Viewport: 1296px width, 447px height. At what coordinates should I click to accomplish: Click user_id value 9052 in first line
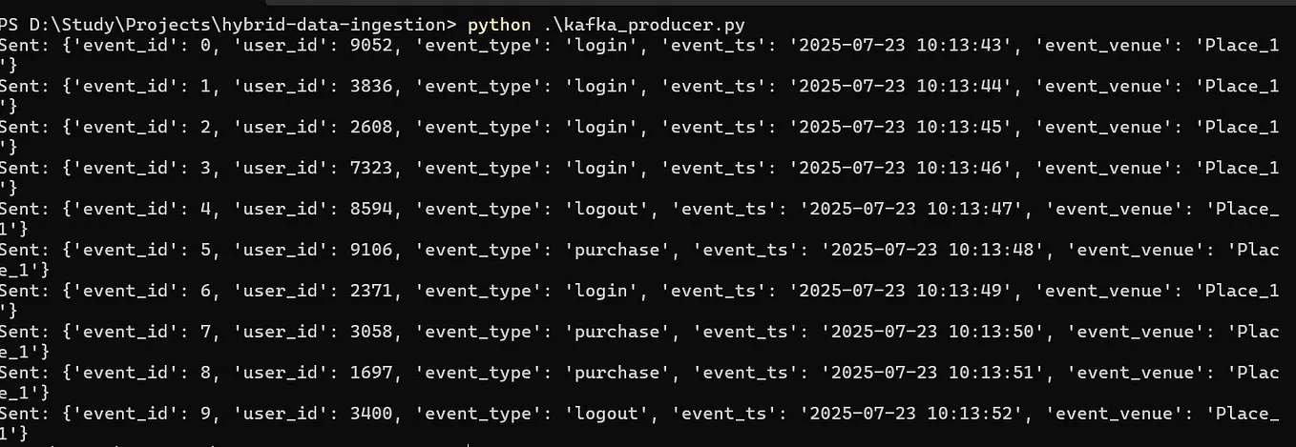tap(370, 45)
